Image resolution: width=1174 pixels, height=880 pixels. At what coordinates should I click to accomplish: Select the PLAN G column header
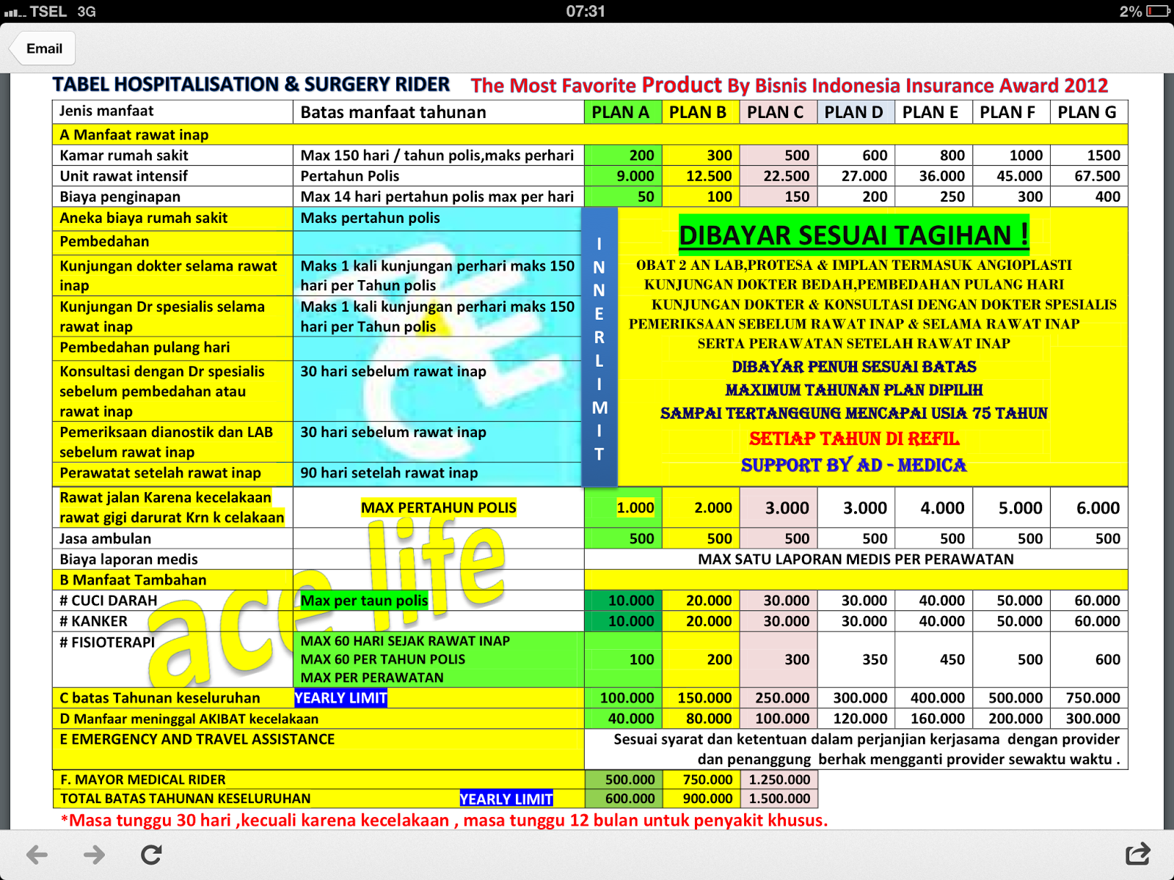coord(1090,112)
